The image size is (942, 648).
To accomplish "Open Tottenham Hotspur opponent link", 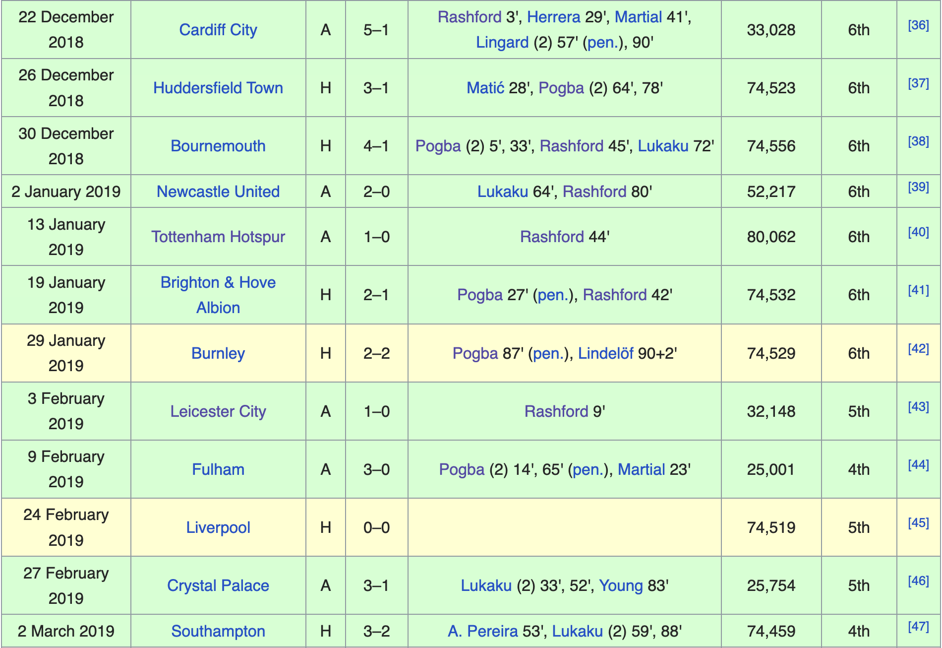I will 218,237.
